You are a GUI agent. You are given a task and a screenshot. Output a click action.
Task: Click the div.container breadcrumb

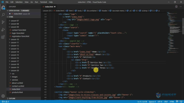pyautogui.click(x=91, y=11)
